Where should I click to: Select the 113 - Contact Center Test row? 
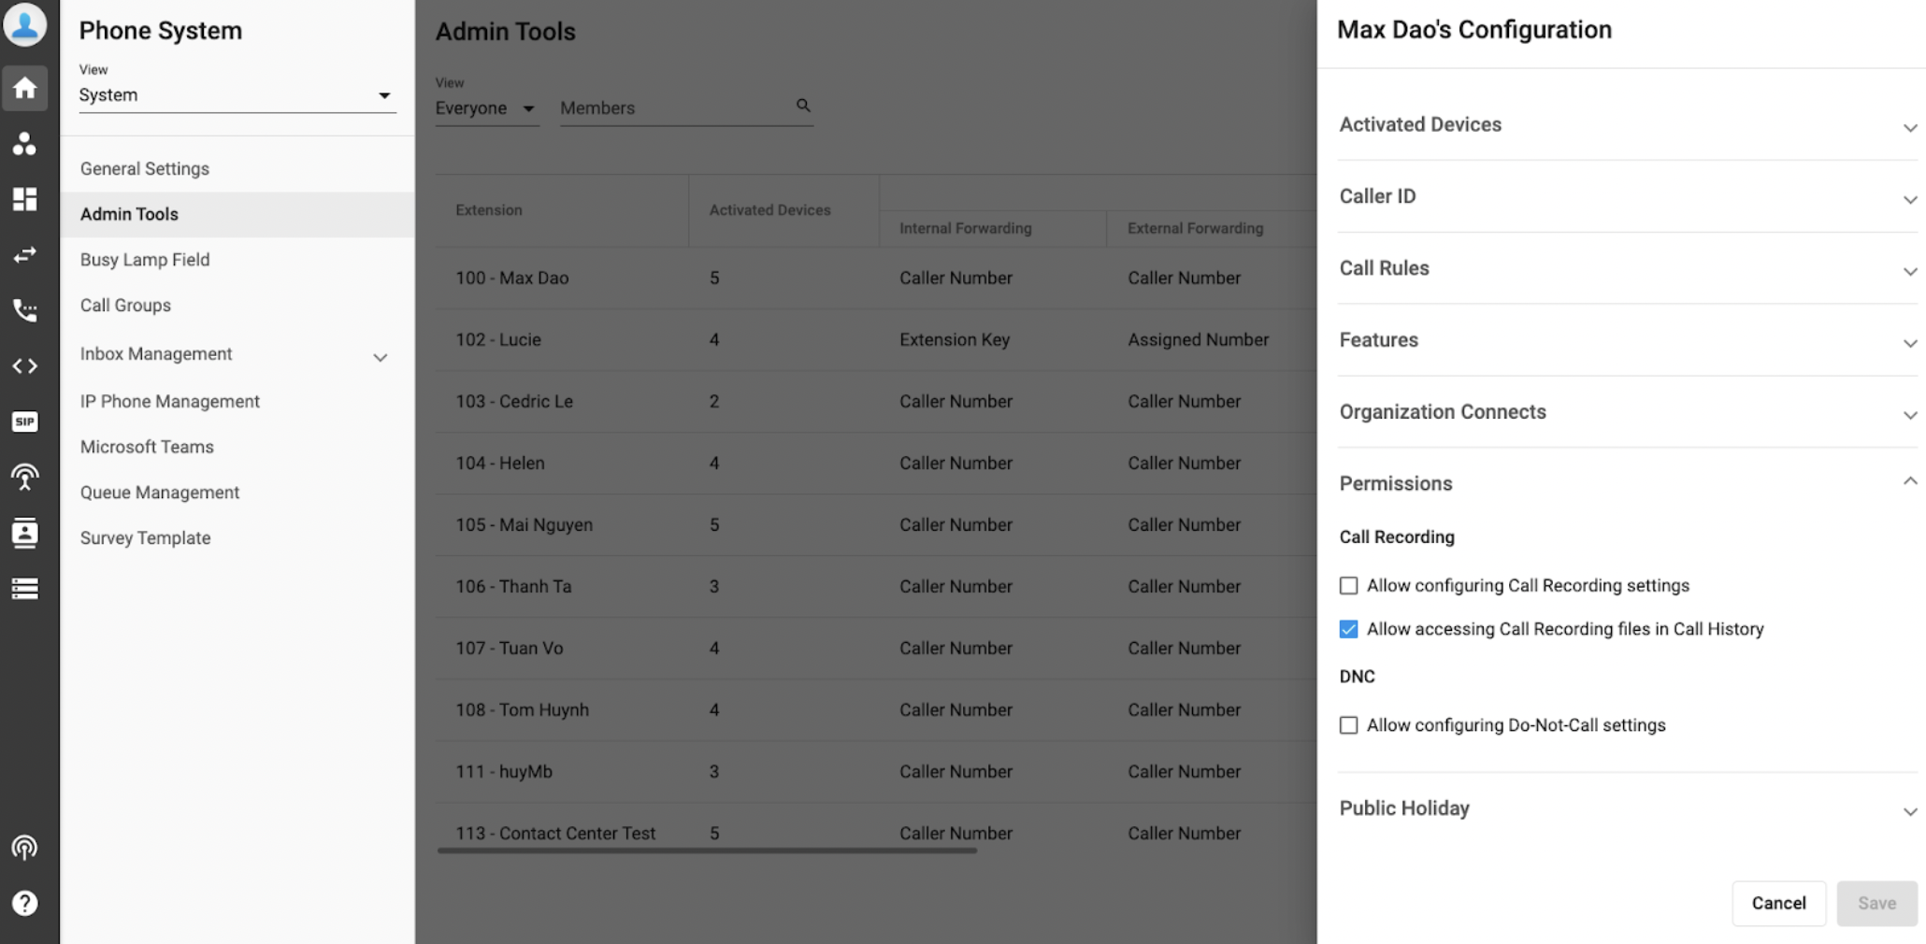876,827
